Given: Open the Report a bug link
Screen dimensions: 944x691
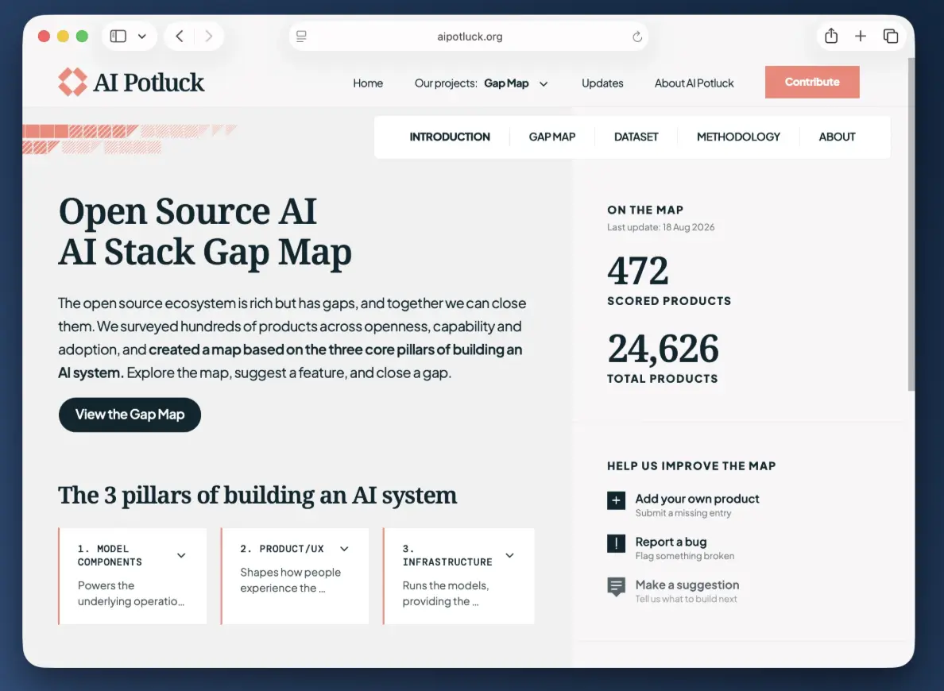Looking at the screenshot, I should [x=671, y=542].
